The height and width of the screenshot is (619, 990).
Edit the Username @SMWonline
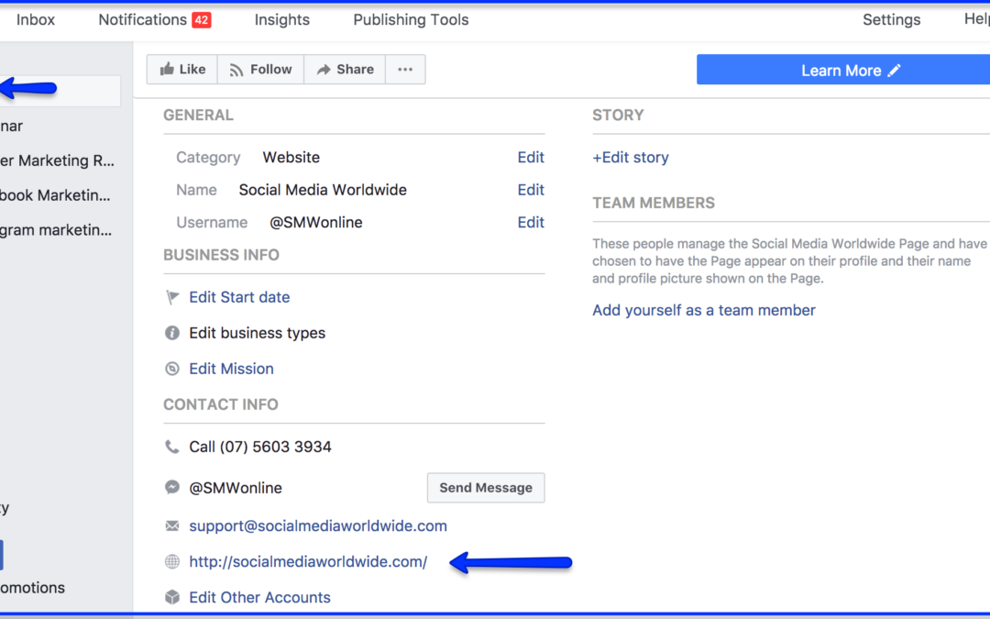pyautogui.click(x=531, y=222)
